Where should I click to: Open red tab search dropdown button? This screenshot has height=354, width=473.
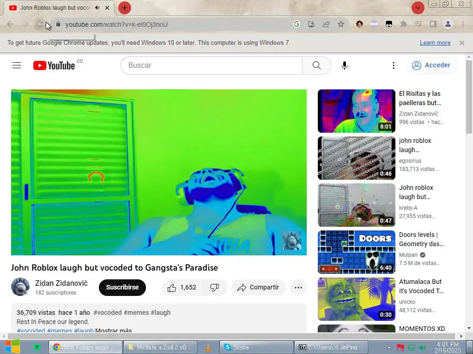[418, 8]
